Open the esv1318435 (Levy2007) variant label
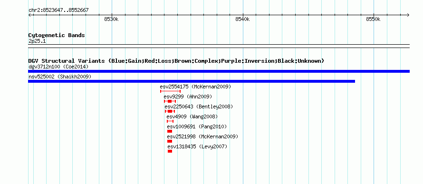 pos(197,146)
